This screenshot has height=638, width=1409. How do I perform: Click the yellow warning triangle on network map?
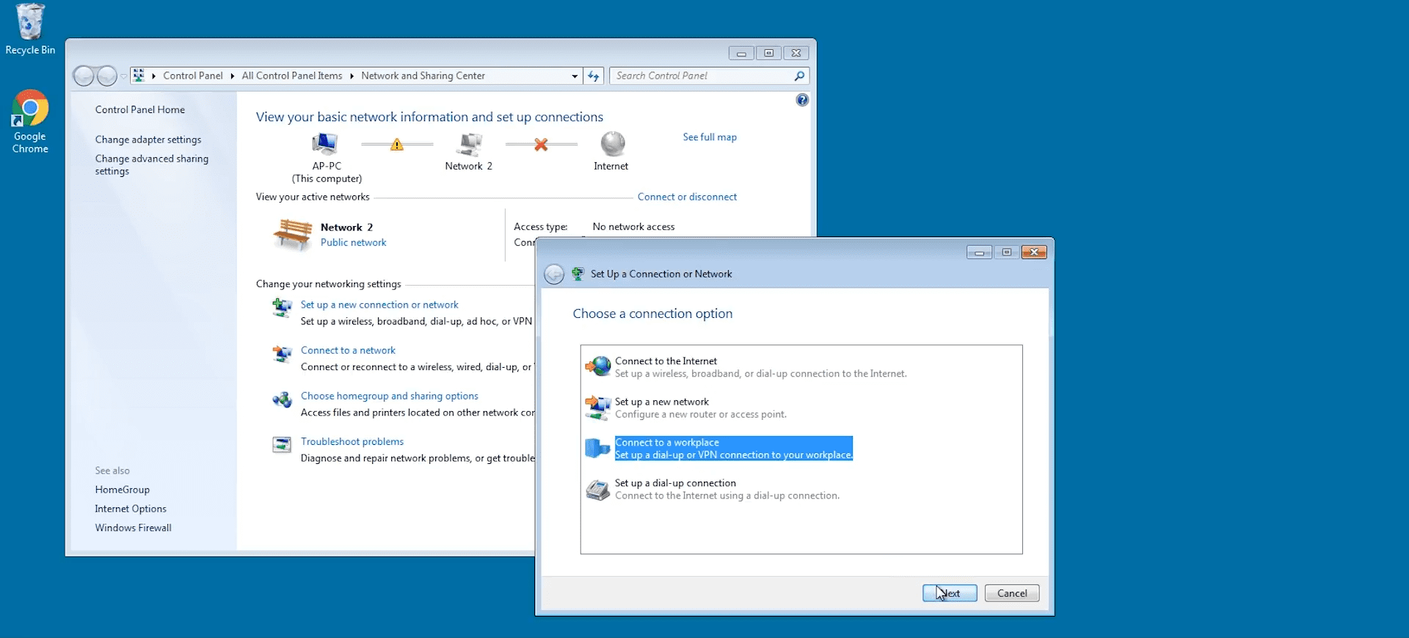397,145
